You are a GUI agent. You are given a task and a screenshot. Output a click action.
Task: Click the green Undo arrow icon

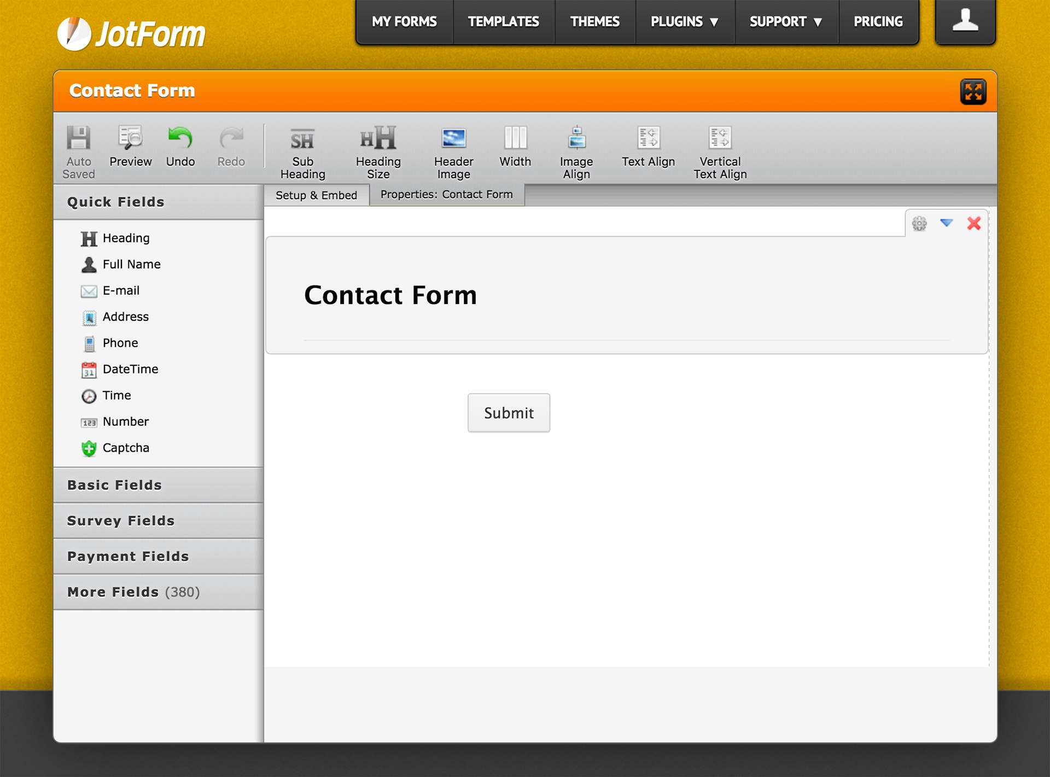tap(180, 138)
